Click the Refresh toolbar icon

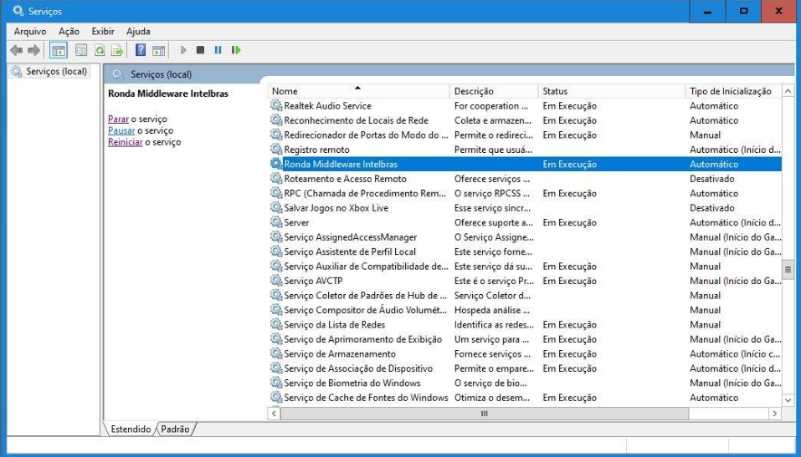pos(100,50)
